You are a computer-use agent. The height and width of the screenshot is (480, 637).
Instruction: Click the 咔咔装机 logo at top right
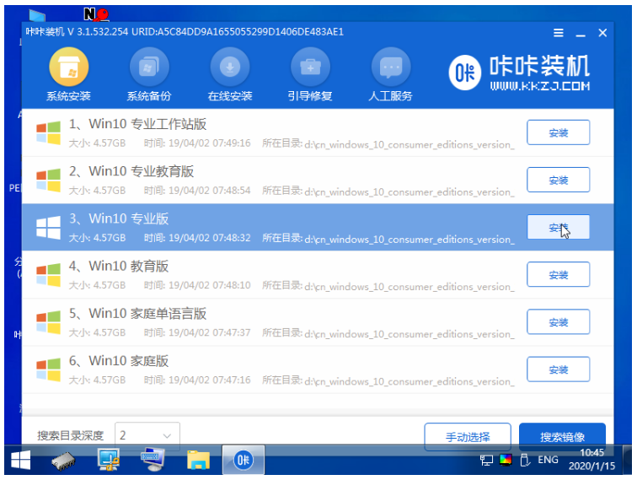519,73
